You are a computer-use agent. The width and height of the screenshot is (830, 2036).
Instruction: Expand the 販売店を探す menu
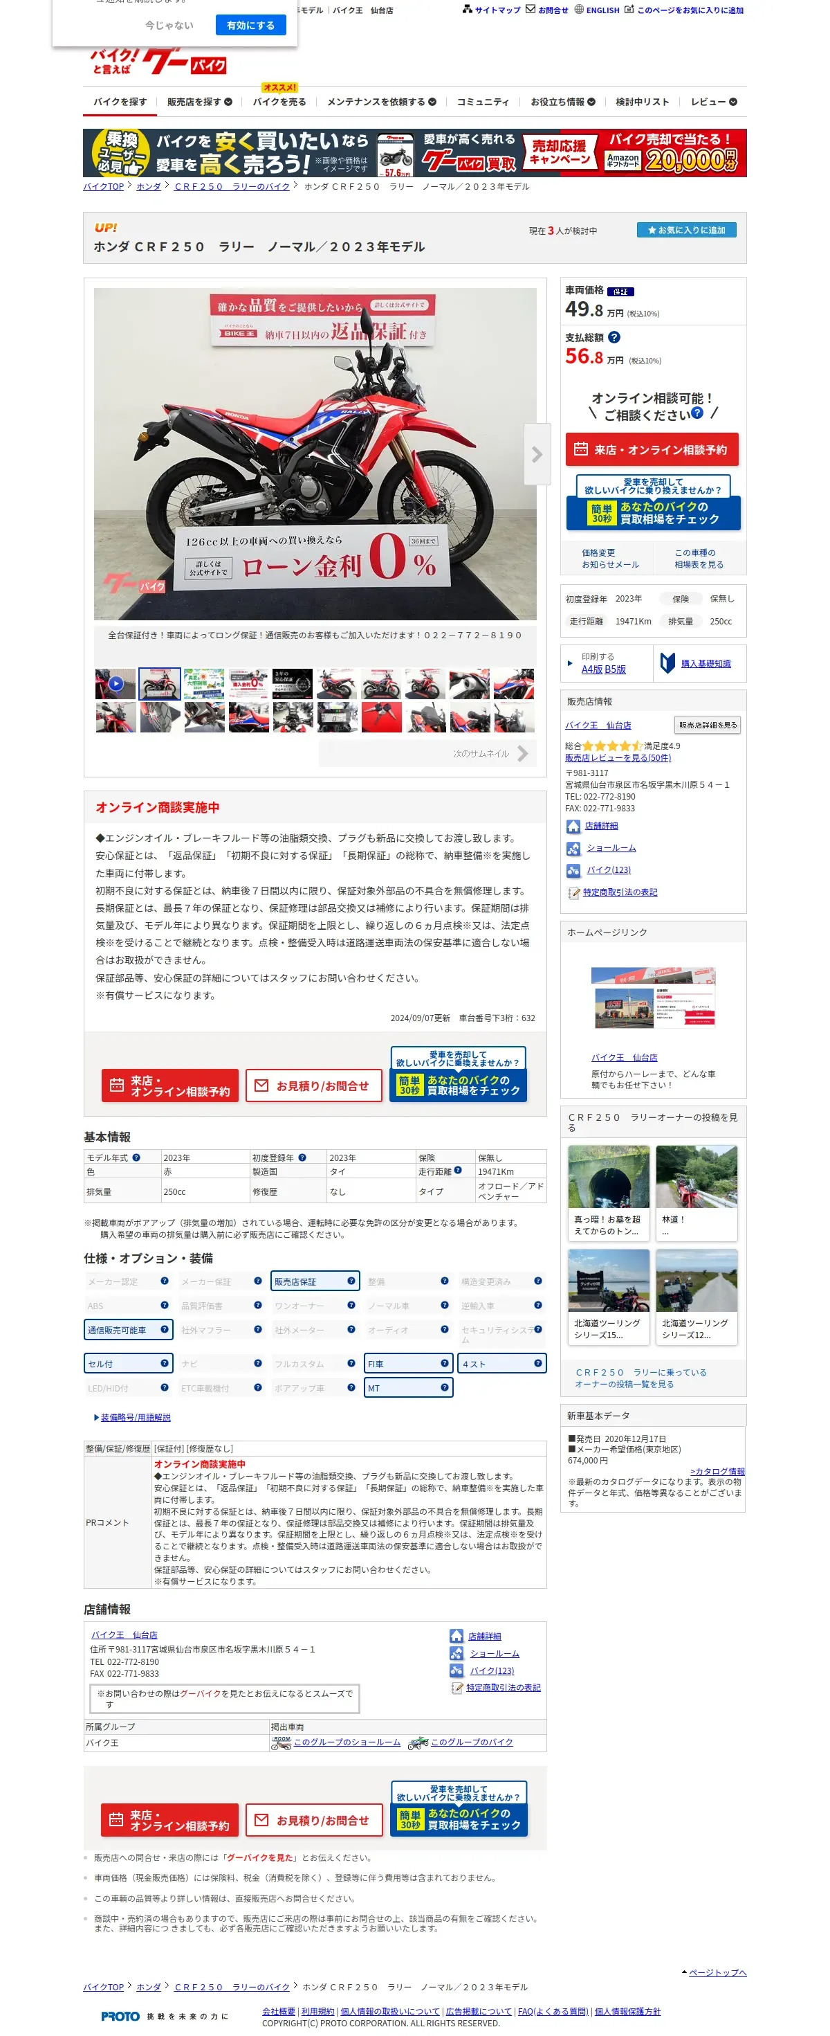(x=200, y=102)
